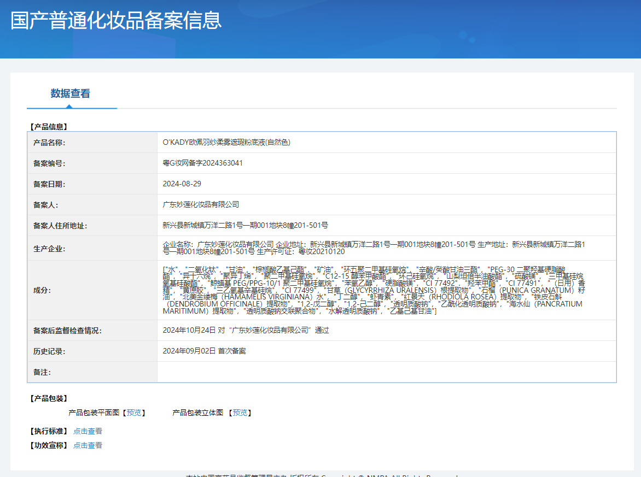Image resolution: width=641 pixels, height=477 pixels.
Task: Select the ingredients list text in 成分 row
Action: pyautogui.click(x=374, y=290)
